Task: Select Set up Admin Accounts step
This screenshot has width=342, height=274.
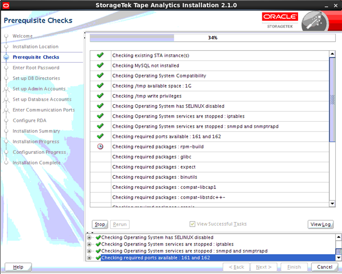Action: 39,89
